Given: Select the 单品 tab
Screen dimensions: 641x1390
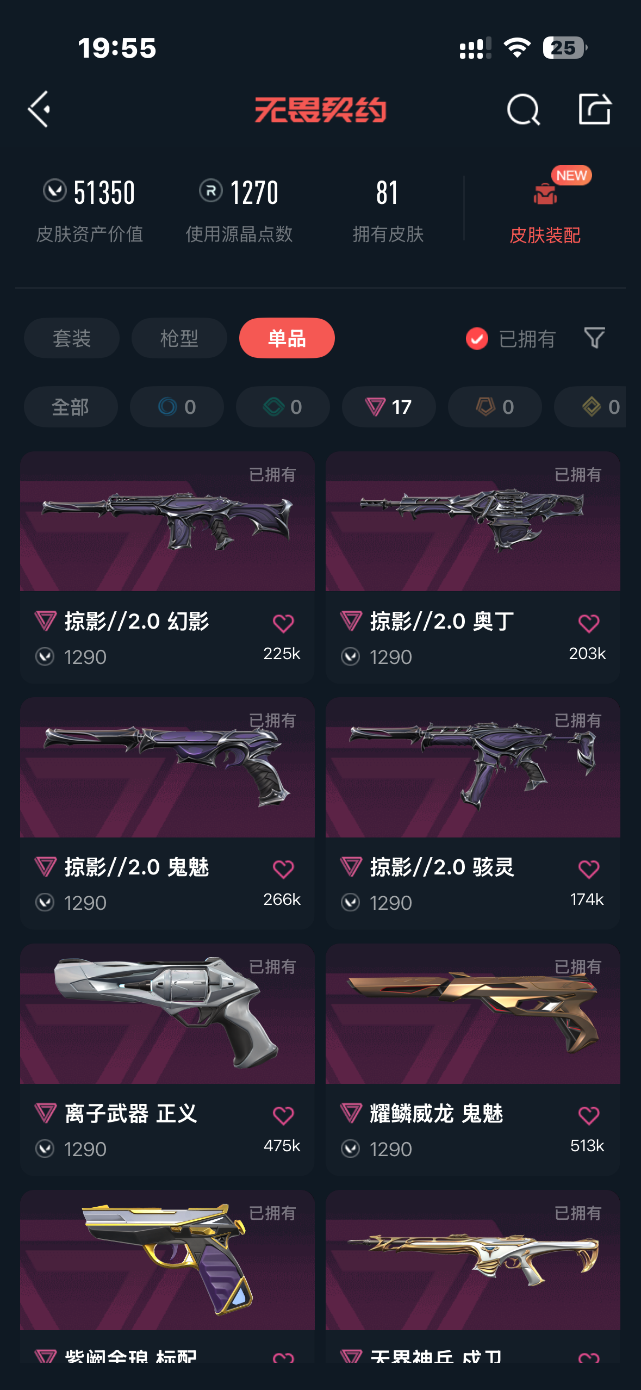Looking at the screenshot, I should pyautogui.click(x=287, y=338).
